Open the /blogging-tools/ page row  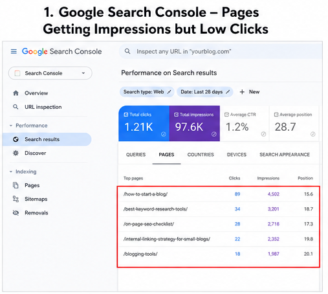tap(218, 254)
